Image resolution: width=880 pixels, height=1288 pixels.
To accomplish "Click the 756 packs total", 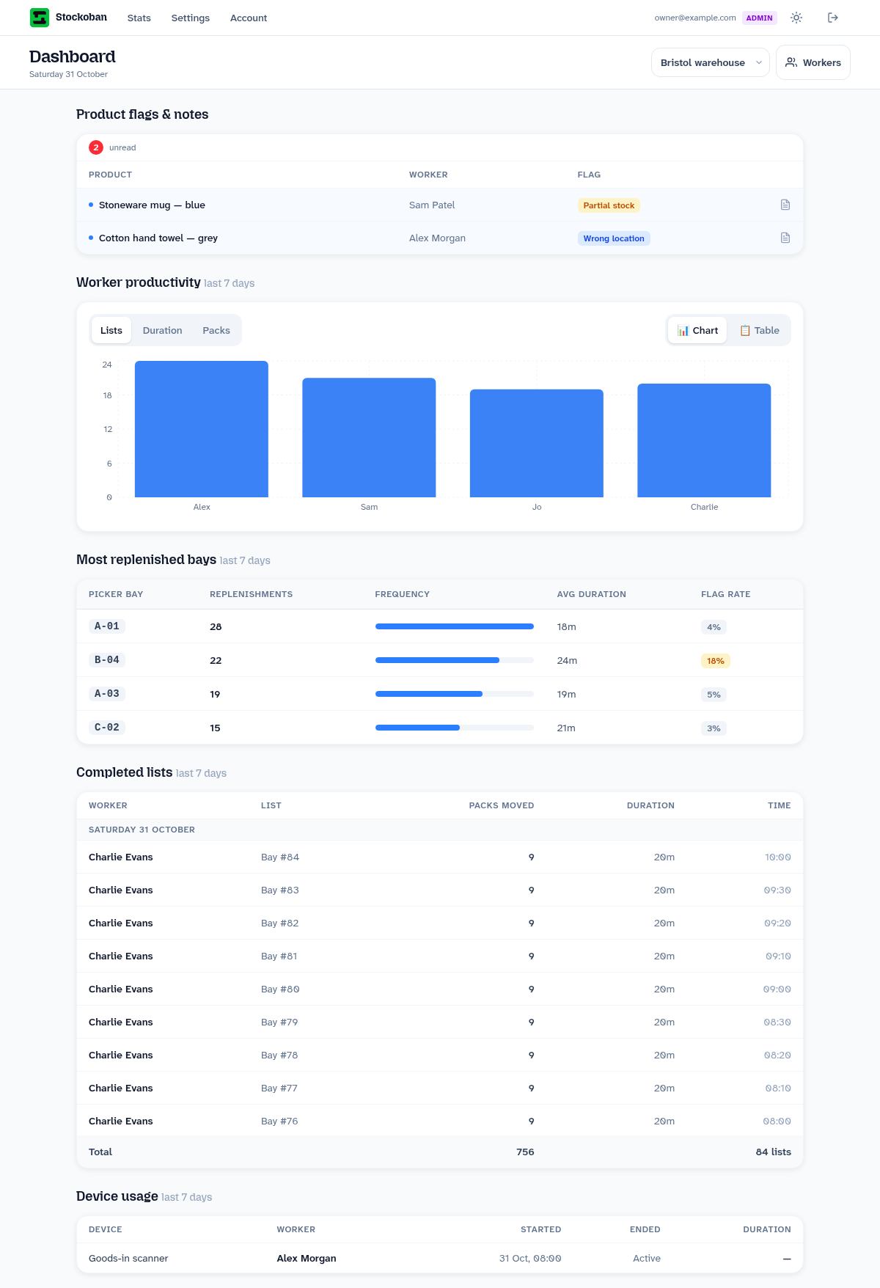I will pos(525,1152).
